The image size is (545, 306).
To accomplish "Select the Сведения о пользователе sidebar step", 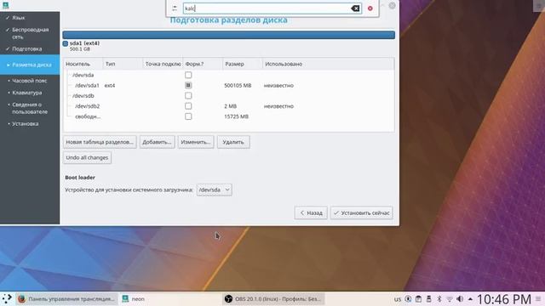I will pos(30,108).
